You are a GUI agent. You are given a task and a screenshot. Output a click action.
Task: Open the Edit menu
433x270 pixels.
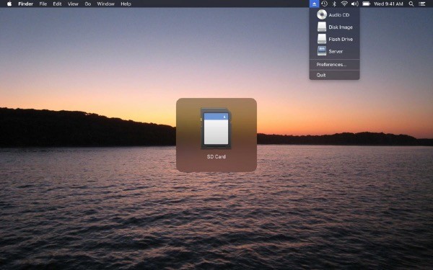coord(57,4)
